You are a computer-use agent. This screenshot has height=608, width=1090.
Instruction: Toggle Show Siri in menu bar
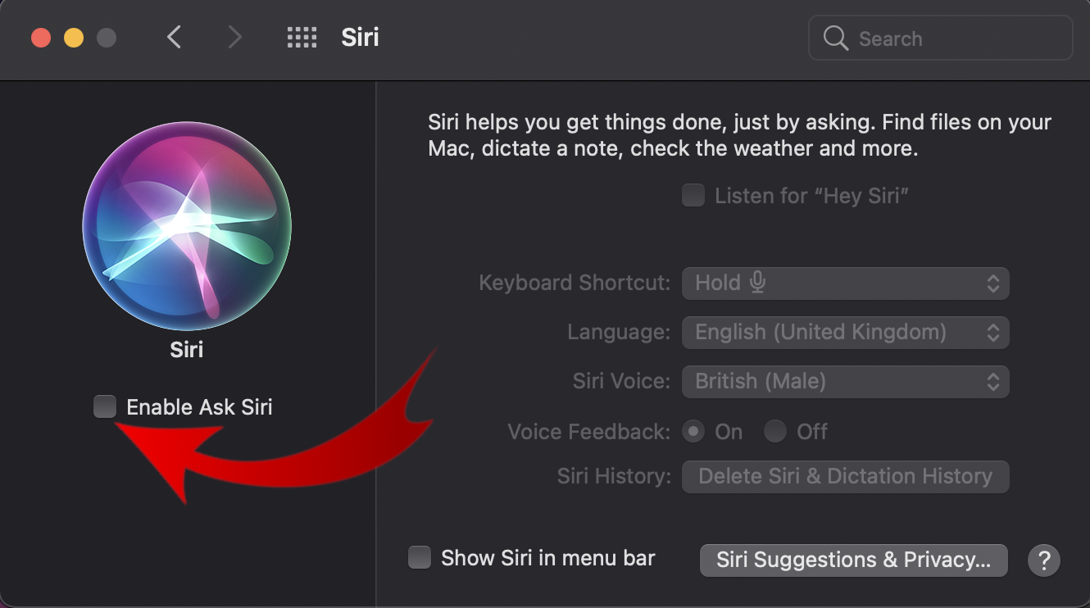(420, 558)
